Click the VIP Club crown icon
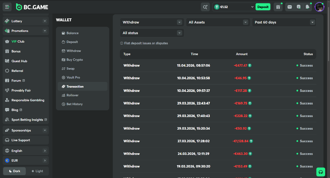330x178 pixels. click(7, 42)
